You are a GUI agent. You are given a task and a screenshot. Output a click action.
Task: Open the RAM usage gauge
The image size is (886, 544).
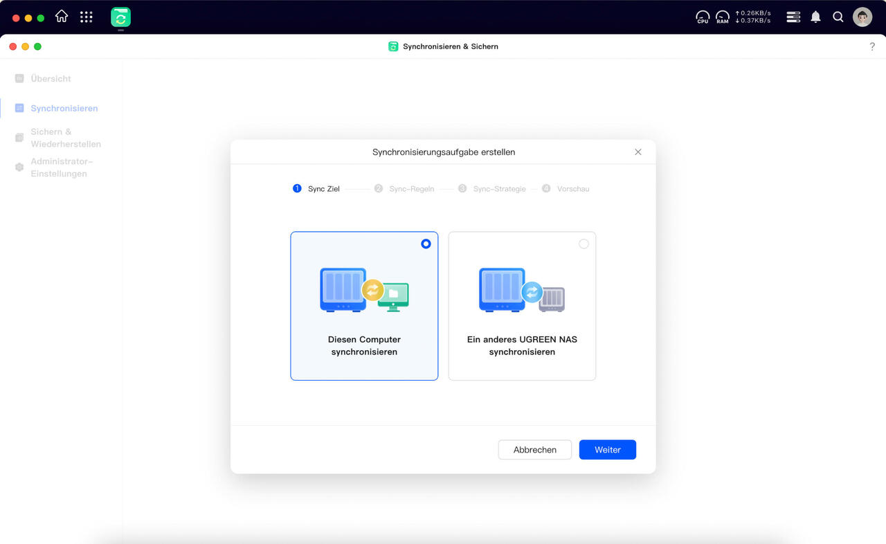(x=723, y=17)
